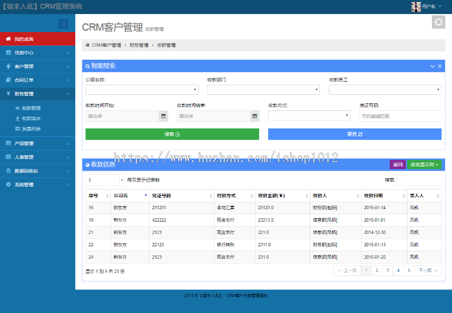Click the sidebar hamburger collapse icon
452x313 pixels.
(63, 24)
